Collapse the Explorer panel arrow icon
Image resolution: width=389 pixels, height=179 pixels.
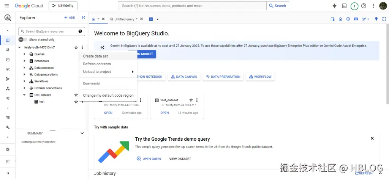pyautogui.click(x=84, y=17)
